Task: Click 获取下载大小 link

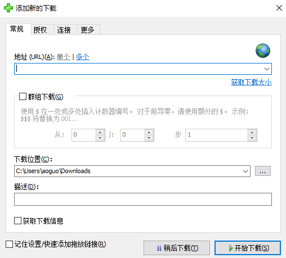Action: (x=251, y=82)
